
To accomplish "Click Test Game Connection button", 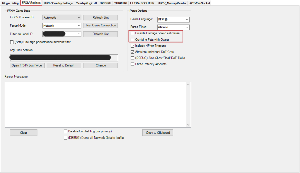I will pos(101,25).
